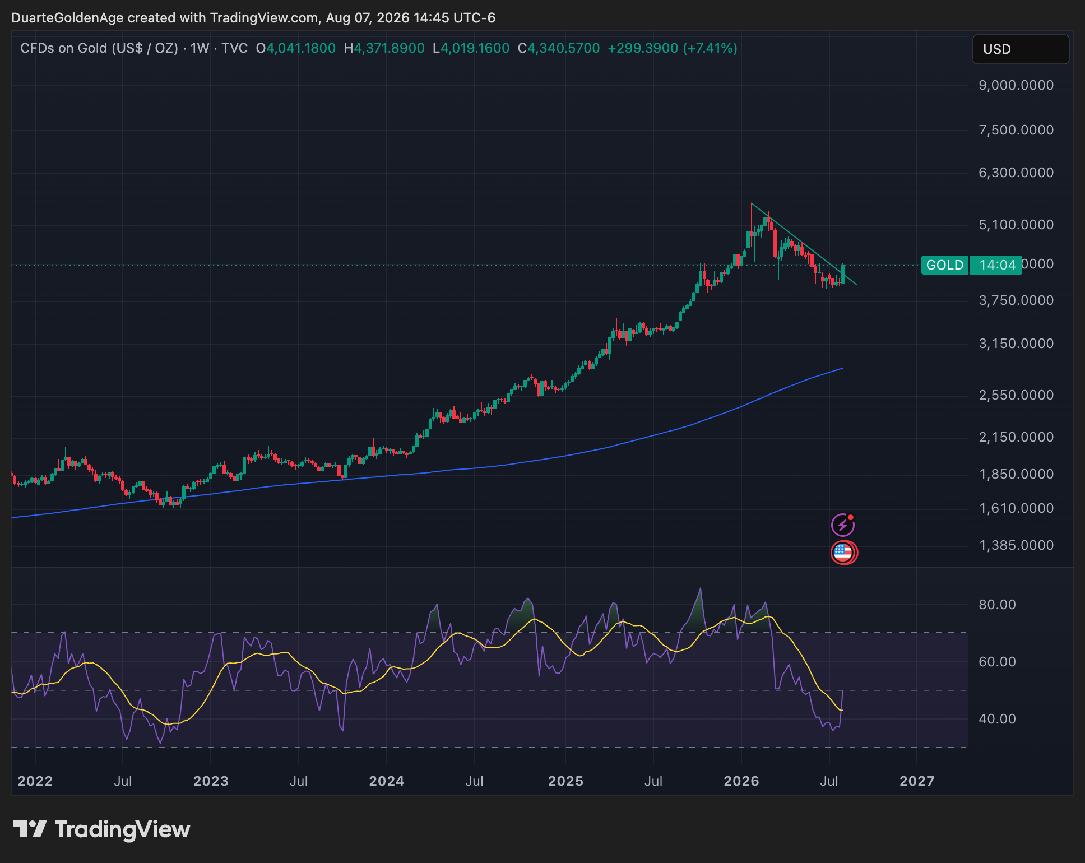Click the 2024 label on time axis
1085x863 pixels.
click(x=387, y=781)
